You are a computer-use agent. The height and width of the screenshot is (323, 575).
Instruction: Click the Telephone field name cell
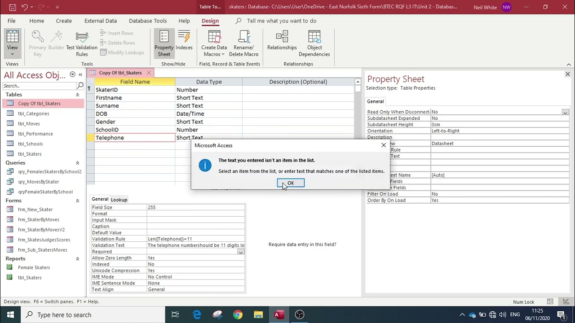tap(135, 138)
